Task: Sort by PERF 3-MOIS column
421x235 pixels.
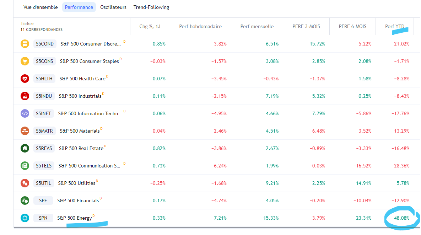Action: click(x=306, y=26)
